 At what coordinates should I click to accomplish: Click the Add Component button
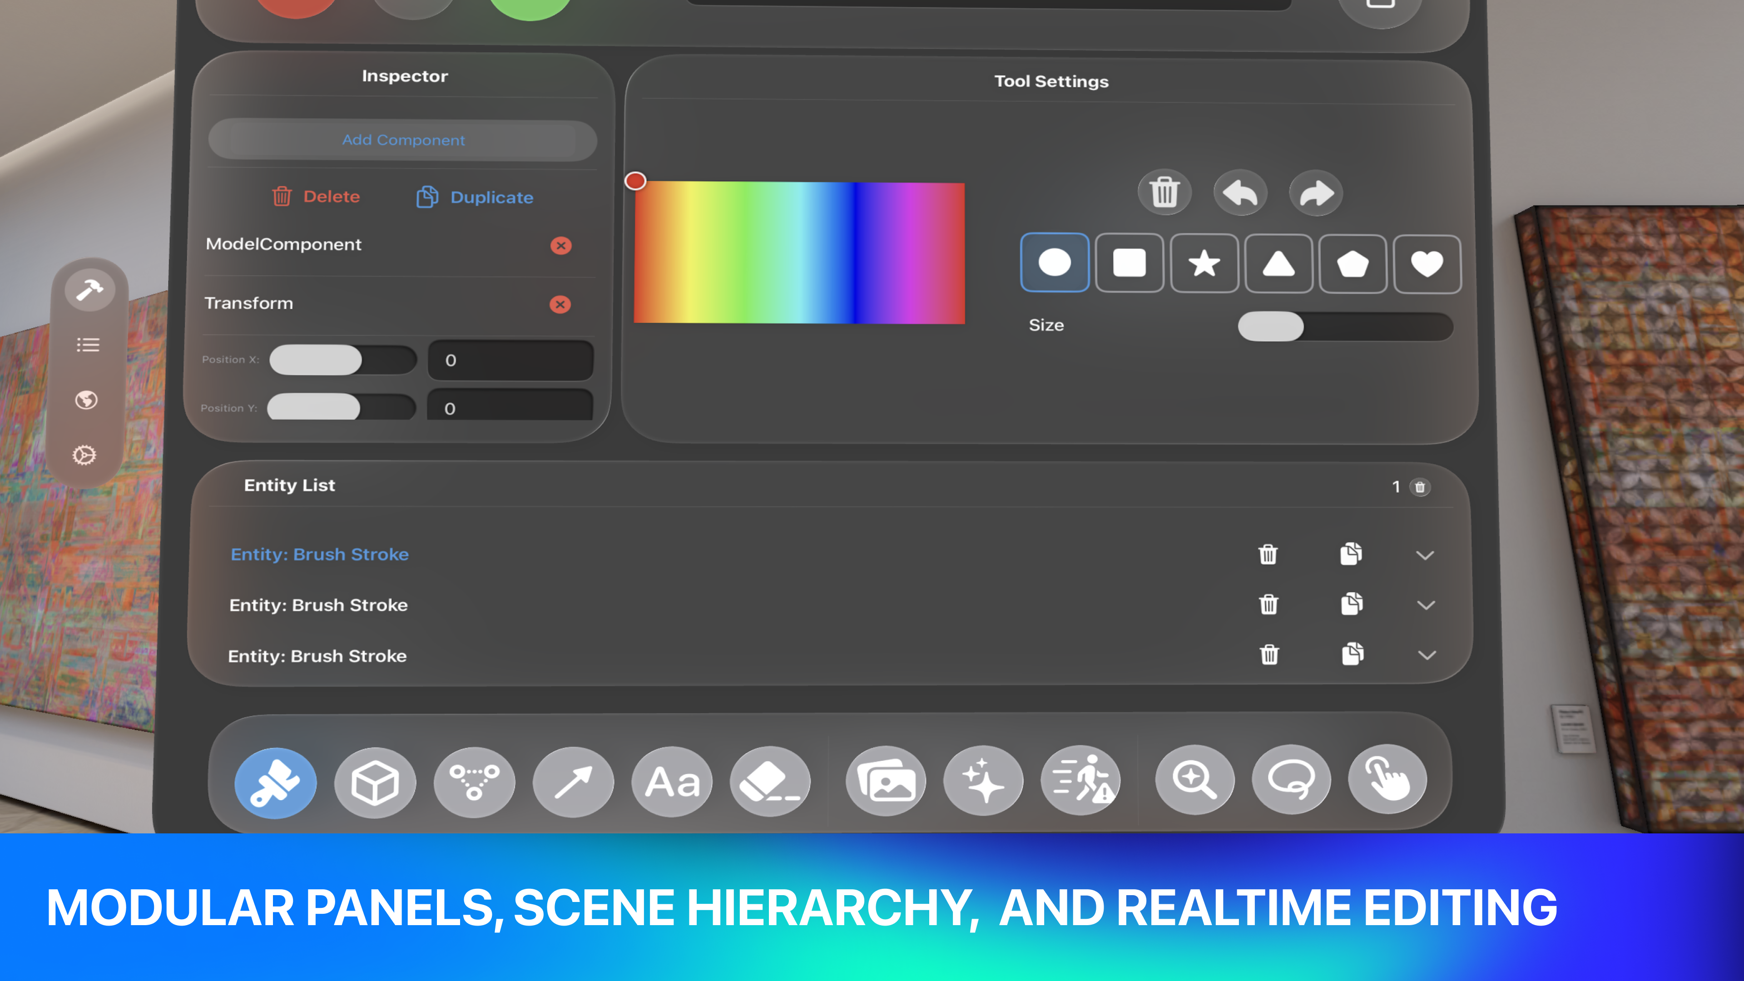403,140
